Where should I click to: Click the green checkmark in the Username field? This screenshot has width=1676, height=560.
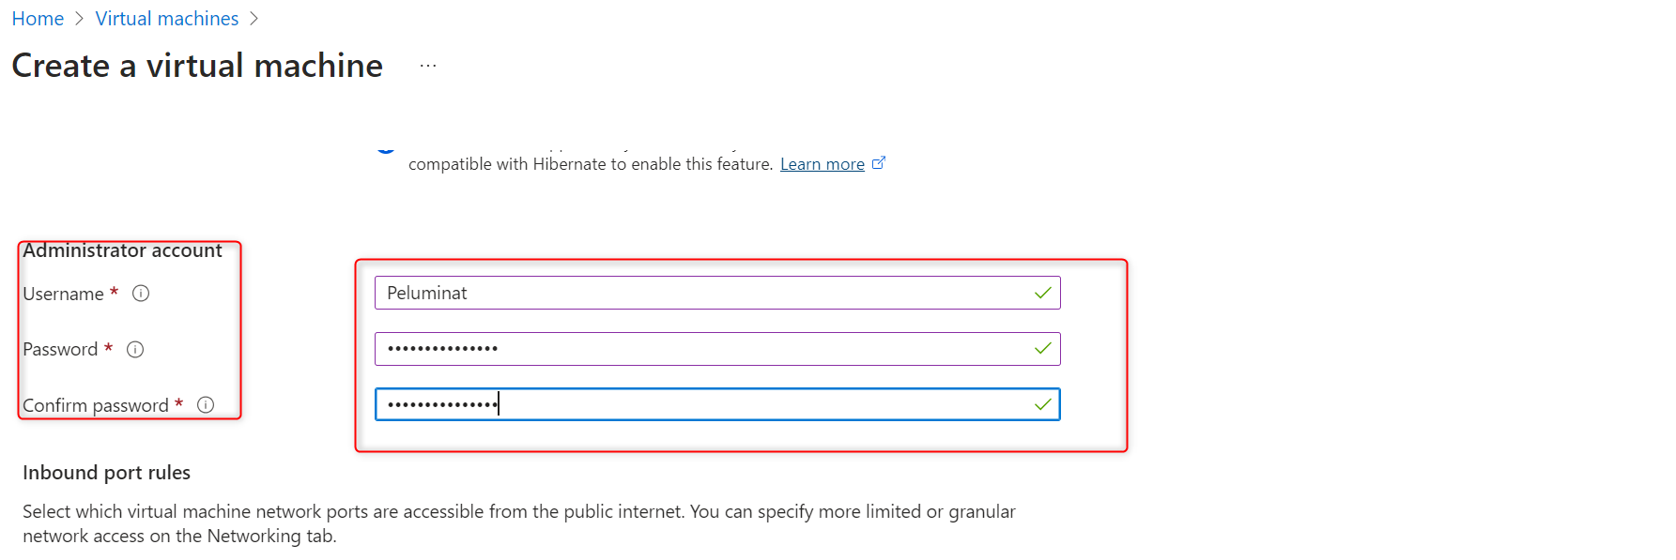click(1042, 293)
